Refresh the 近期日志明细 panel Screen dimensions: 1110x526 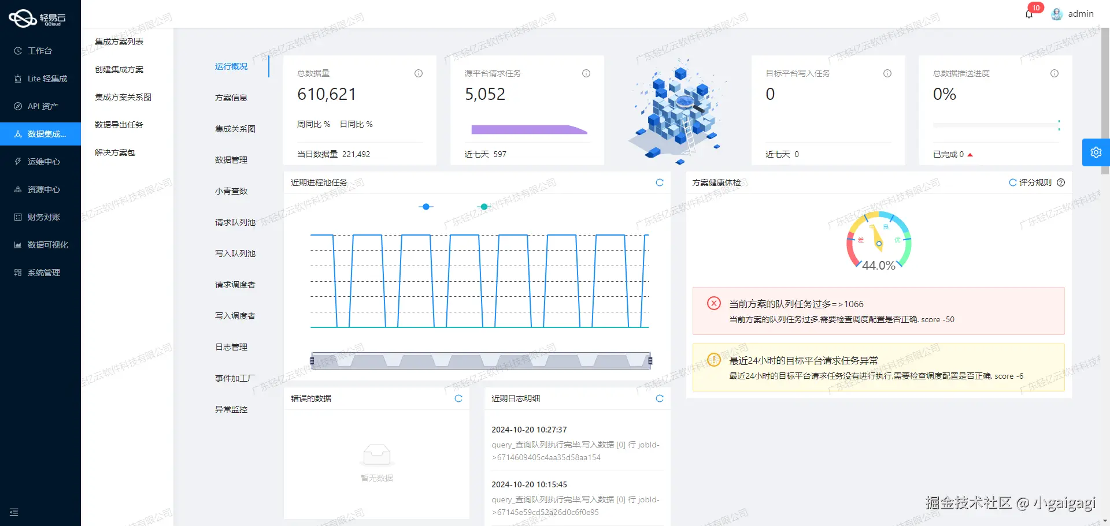pyautogui.click(x=660, y=398)
